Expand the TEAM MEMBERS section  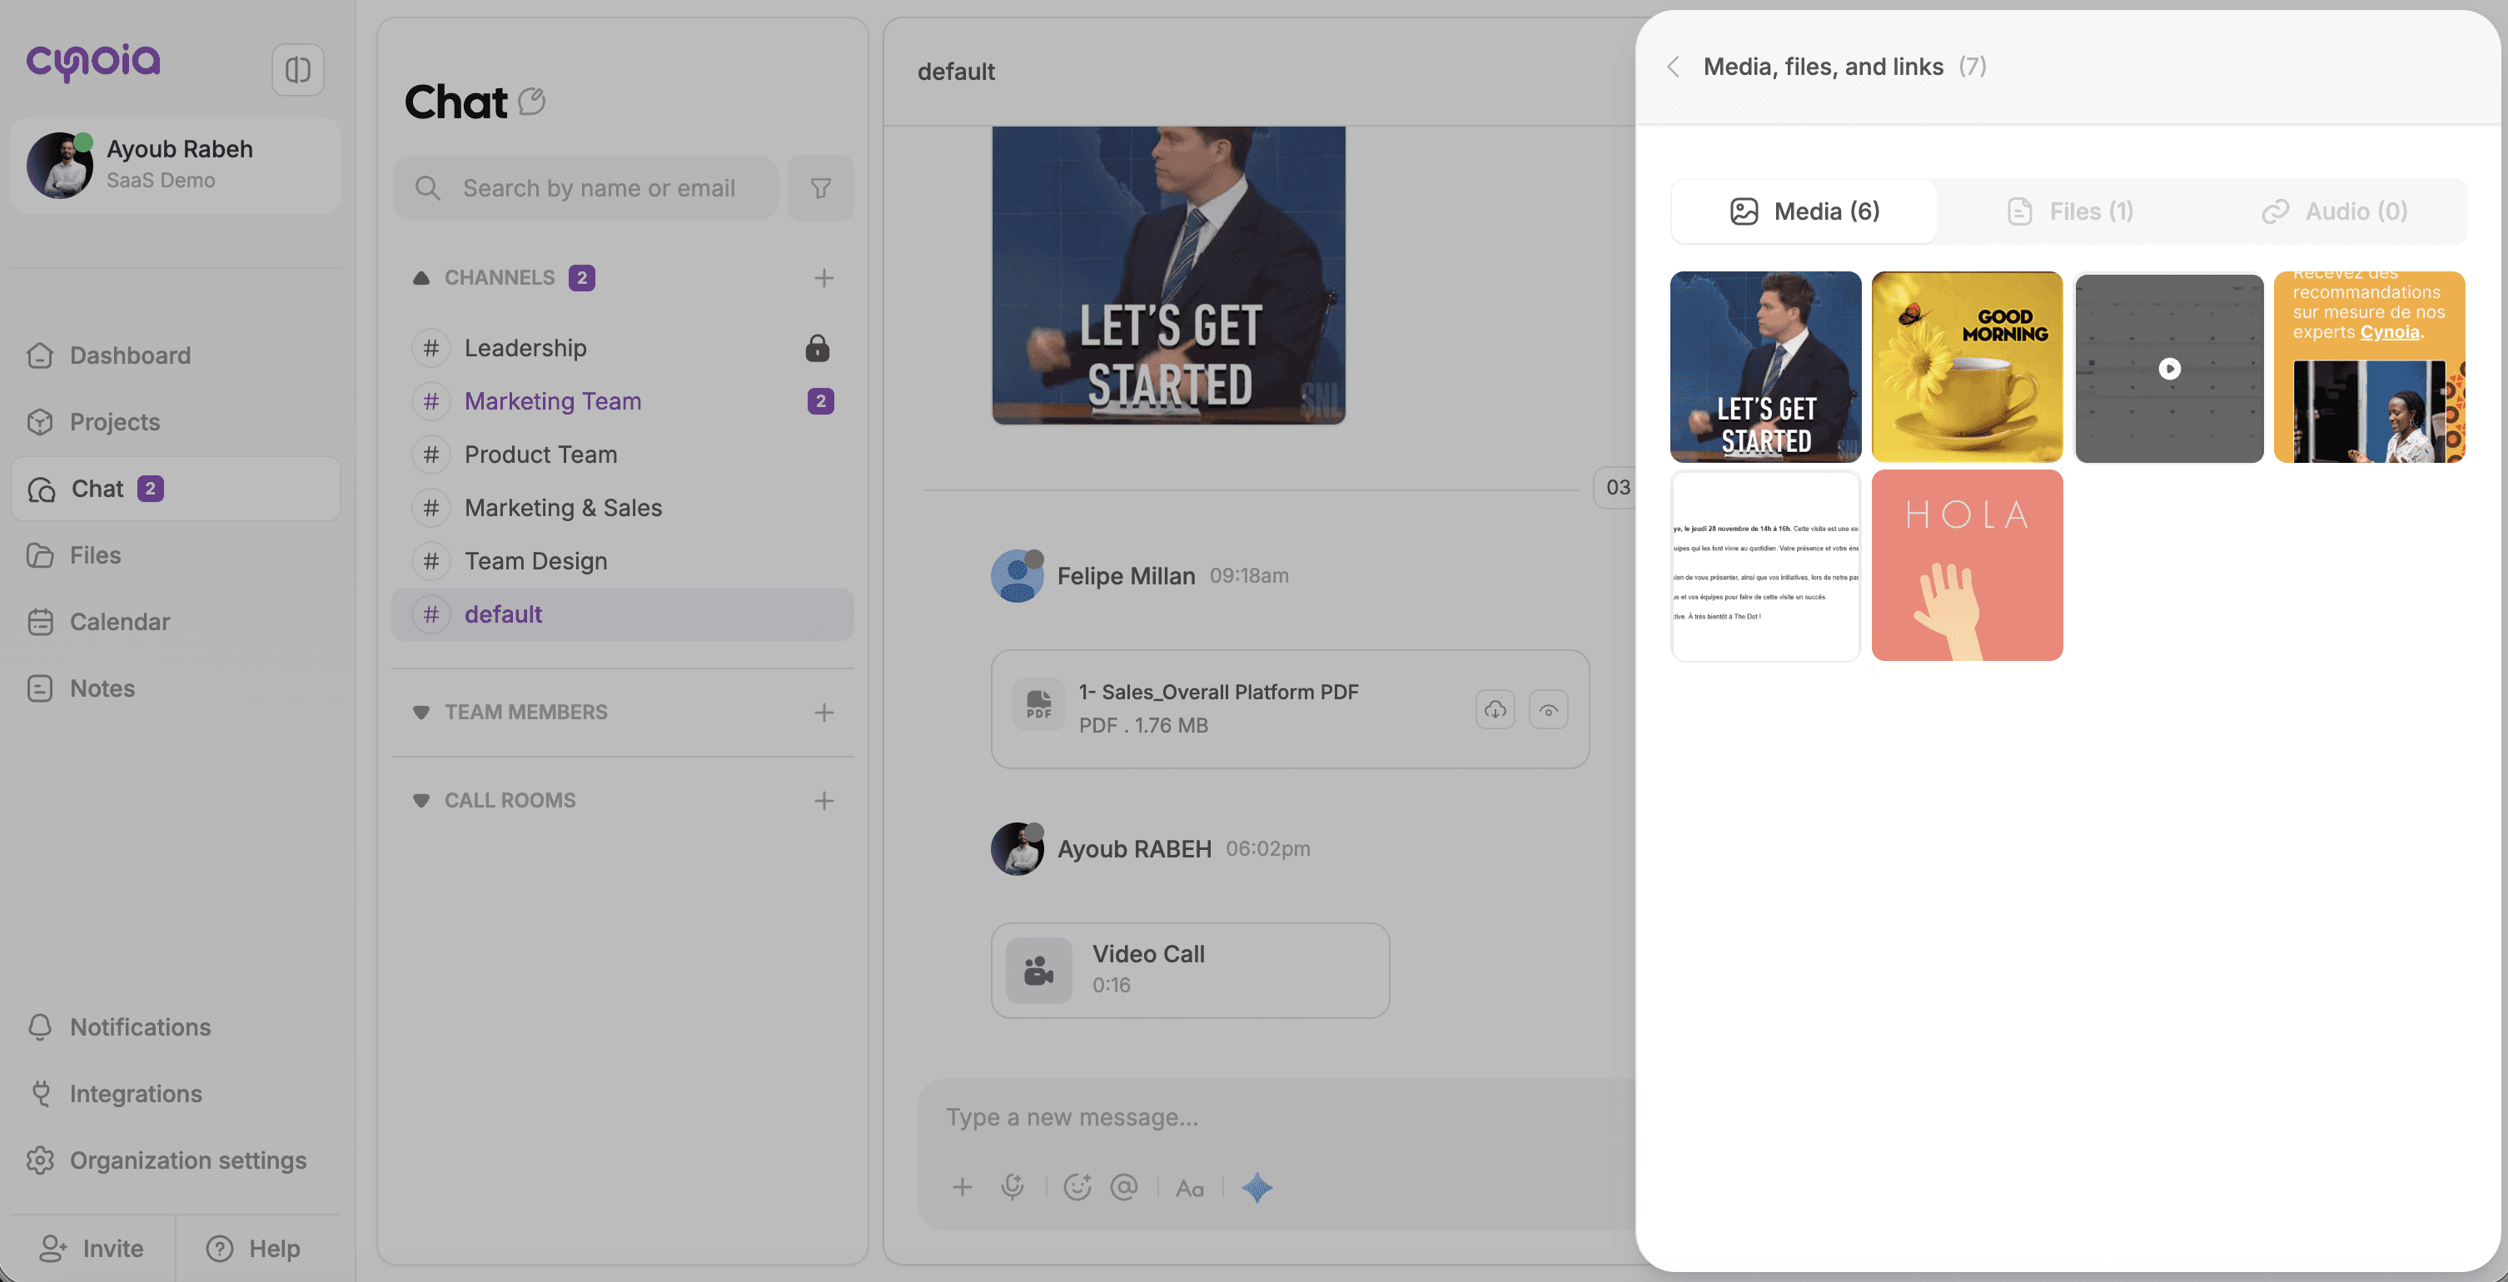pos(421,713)
